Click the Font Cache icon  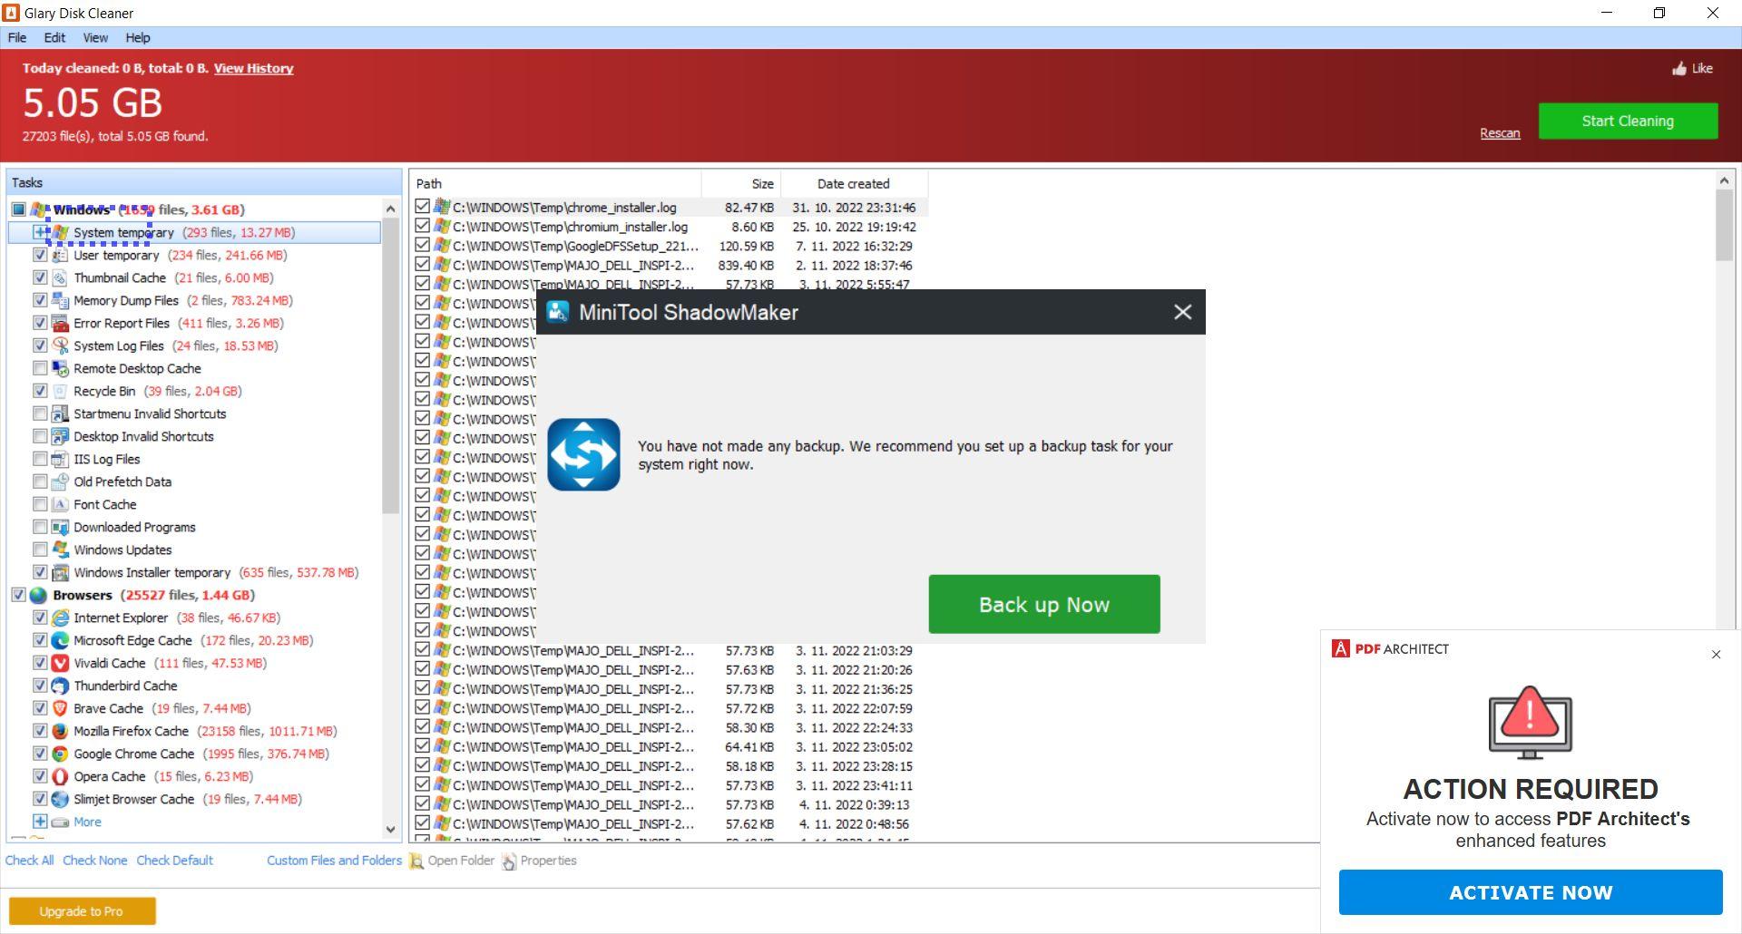[60, 505]
